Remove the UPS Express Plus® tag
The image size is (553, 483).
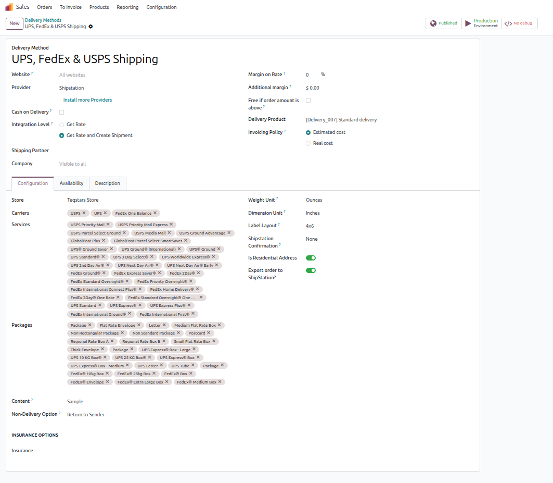(x=189, y=305)
